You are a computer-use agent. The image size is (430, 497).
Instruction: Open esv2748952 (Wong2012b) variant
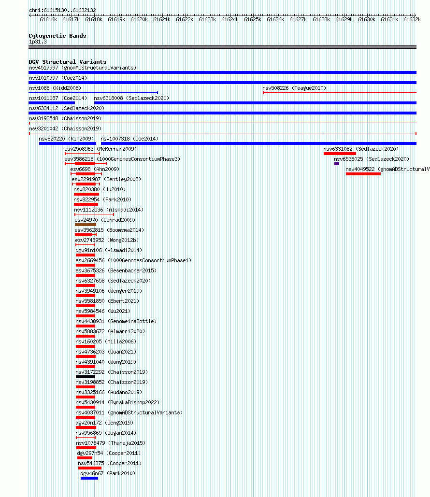(107, 240)
